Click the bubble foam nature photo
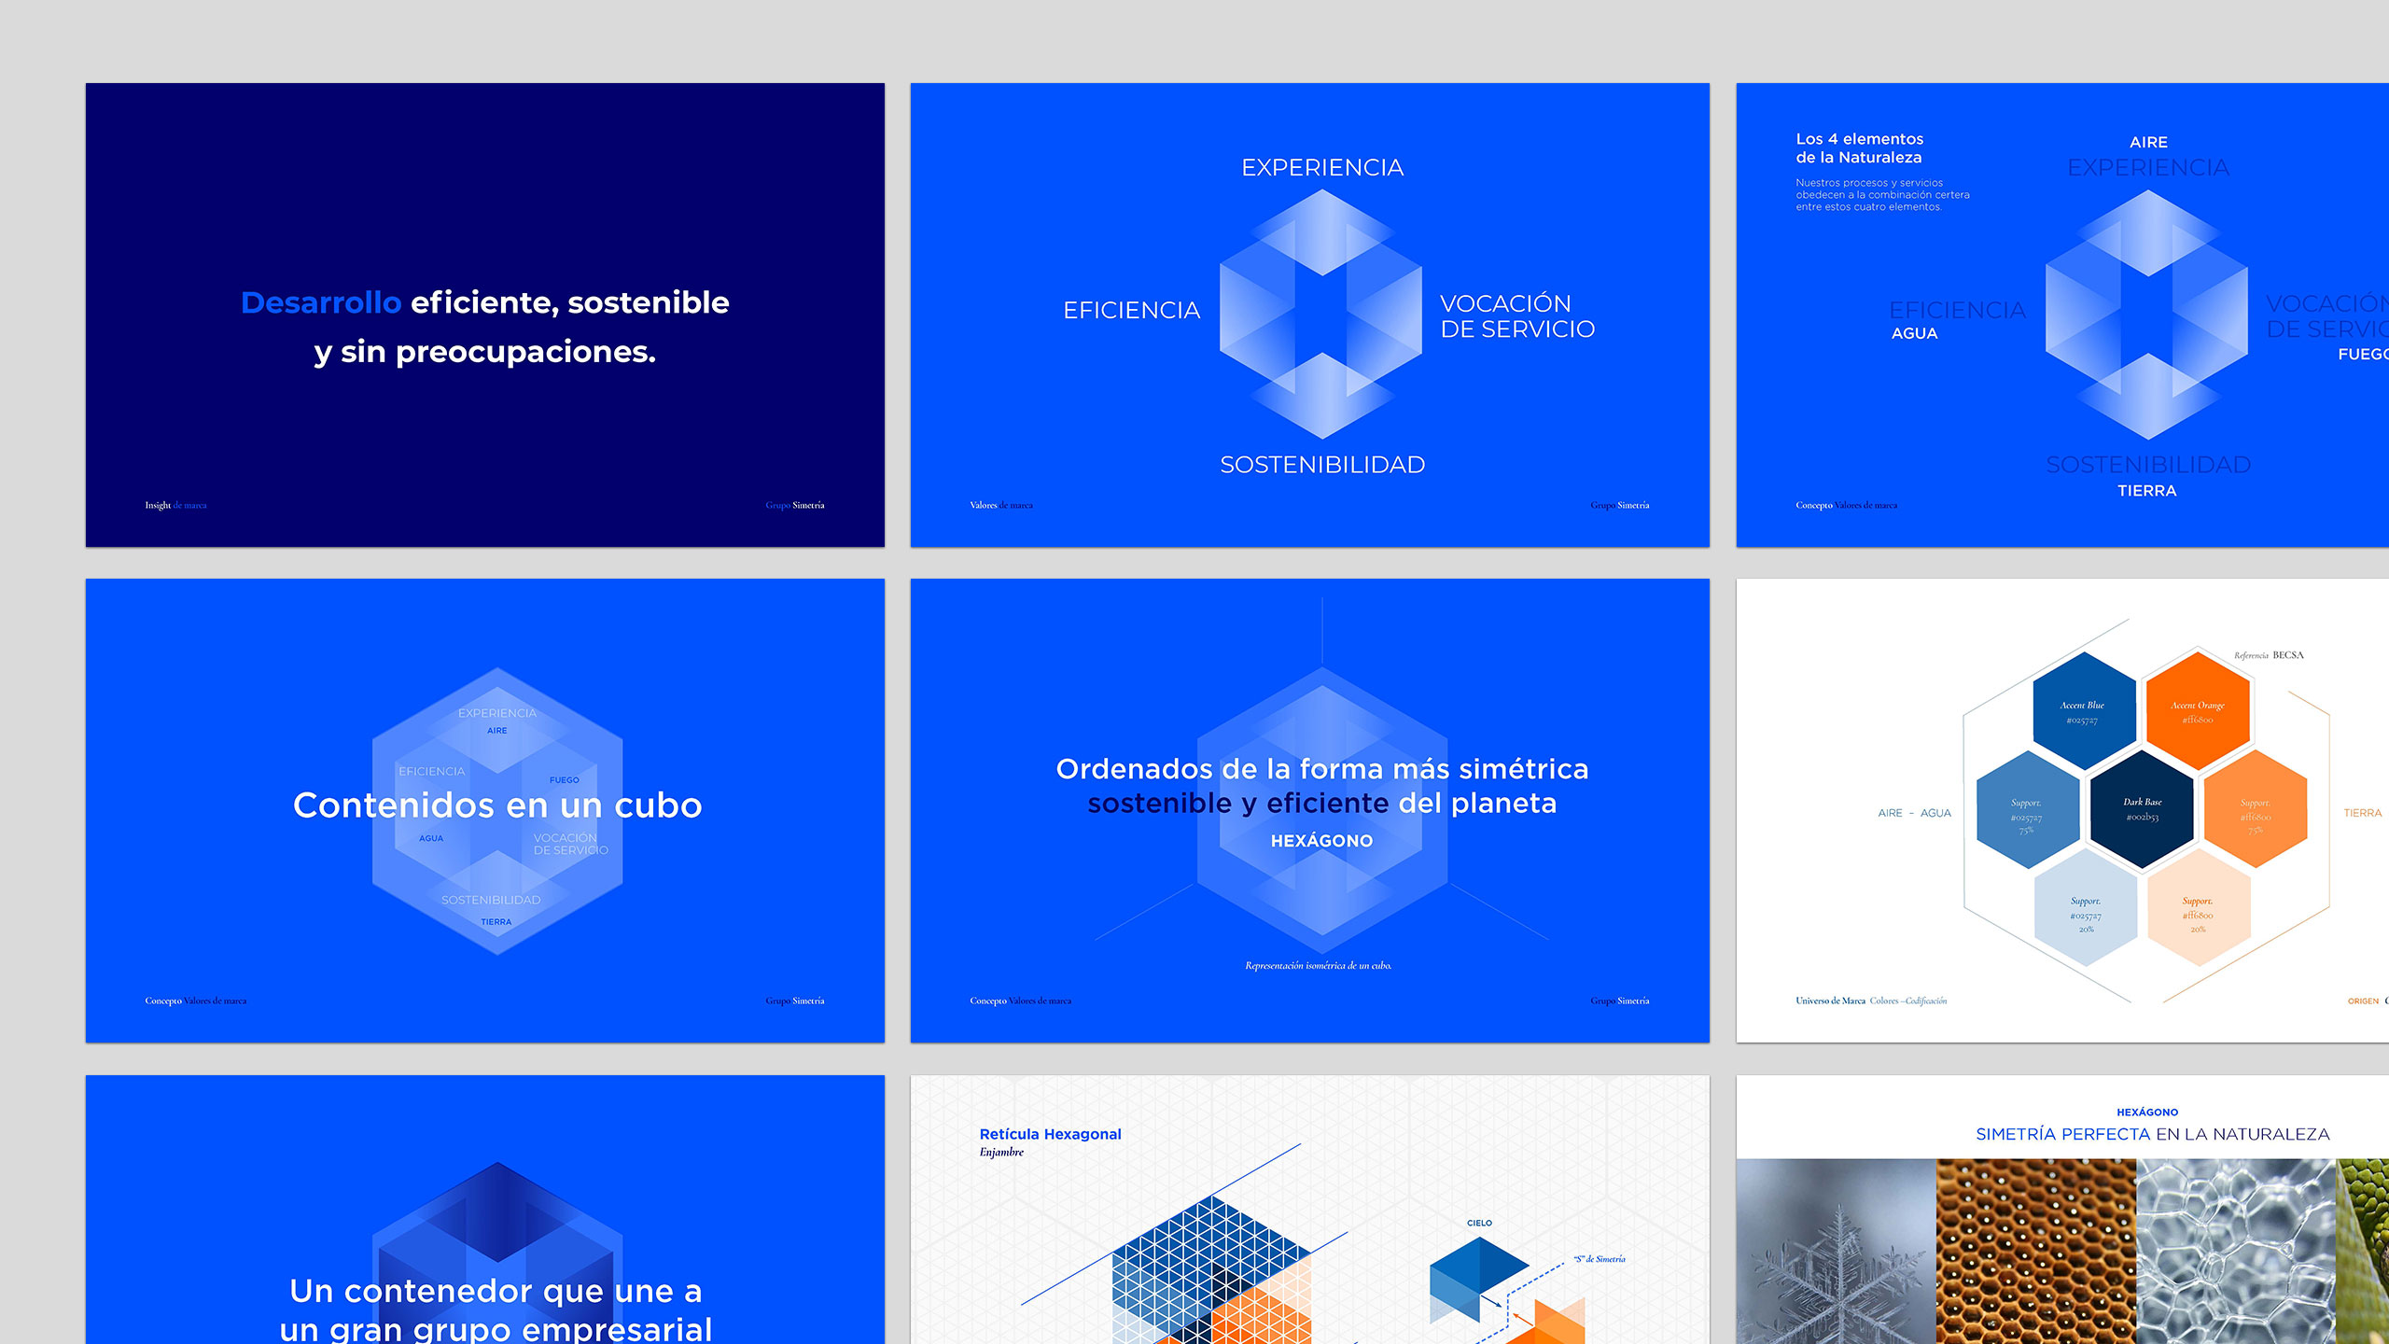 (2235, 1251)
